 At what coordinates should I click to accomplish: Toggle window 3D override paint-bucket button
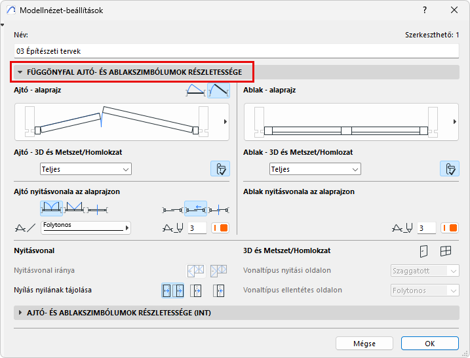click(450, 169)
